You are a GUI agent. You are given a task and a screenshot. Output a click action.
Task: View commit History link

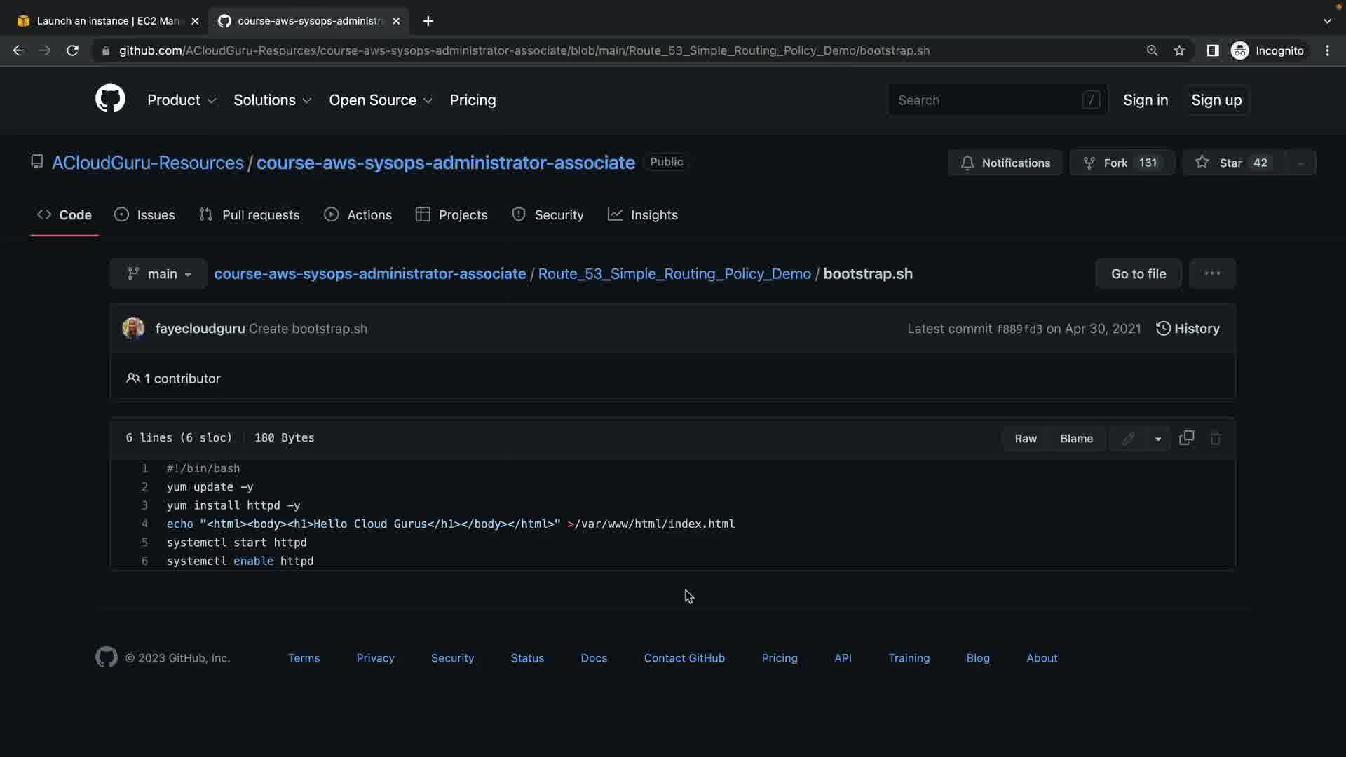click(1188, 329)
